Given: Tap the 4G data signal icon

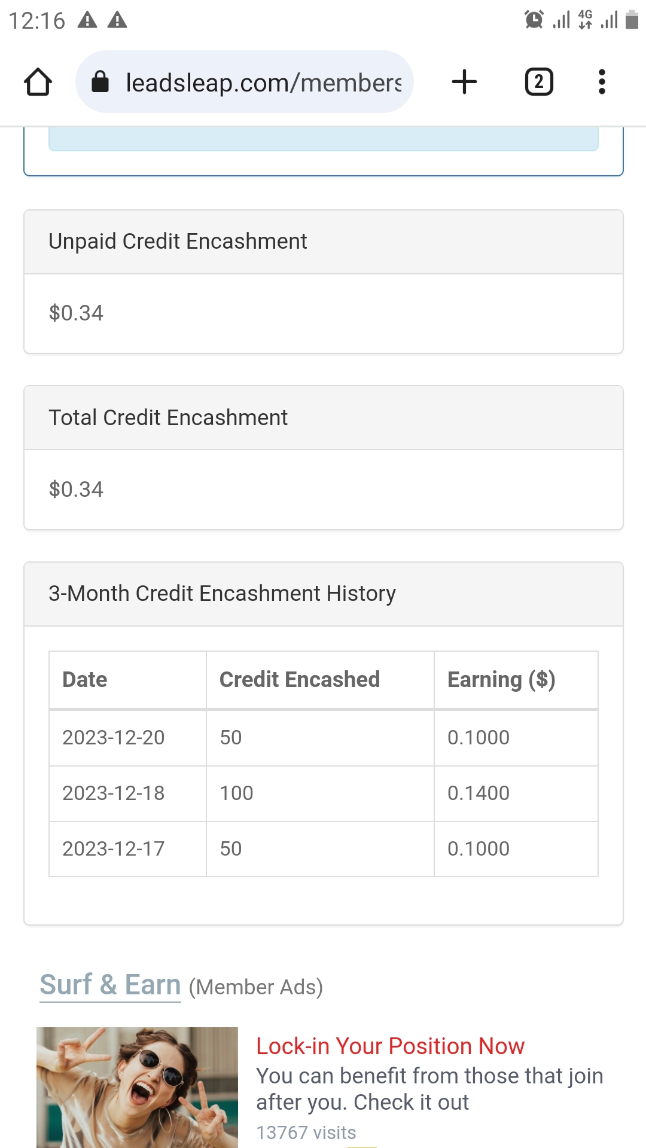Looking at the screenshot, I should tap(586, 20).
